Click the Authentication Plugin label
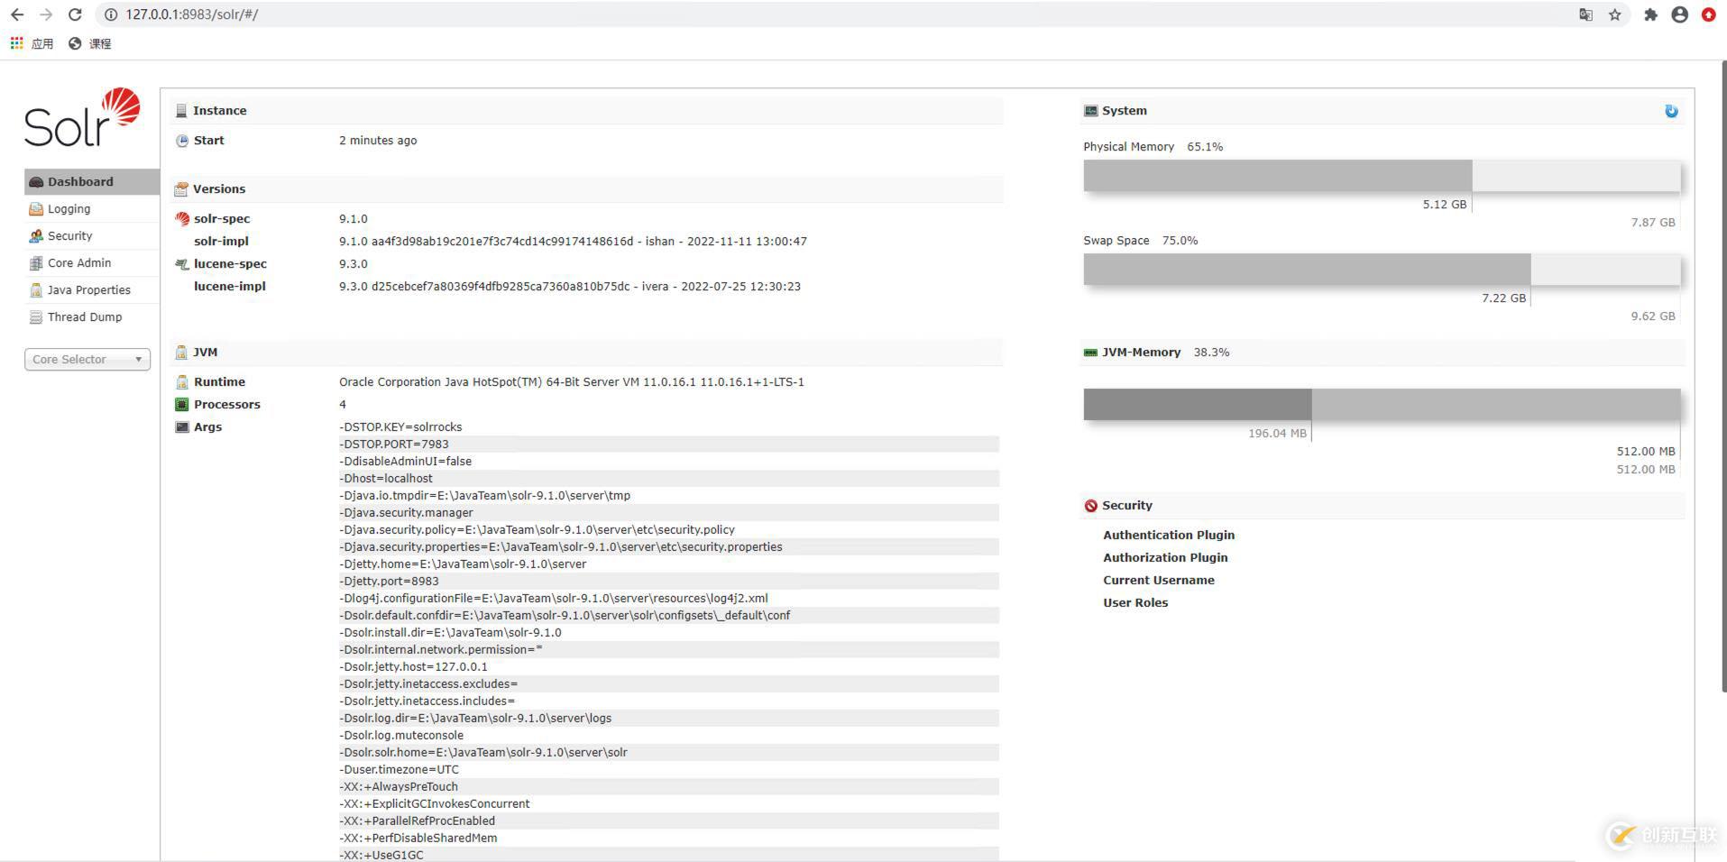This screenshot has width=1727, height=862. coord(1169,536)
